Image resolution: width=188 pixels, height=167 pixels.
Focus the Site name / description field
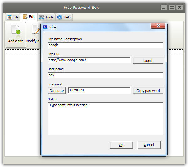pos(105,45)
